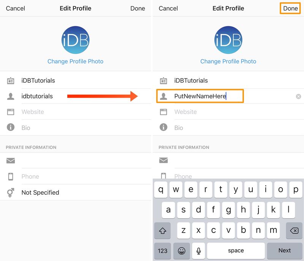Tap the space bar key
The height and width of the screenshot is (261, 304).
[x=236, y=251]
